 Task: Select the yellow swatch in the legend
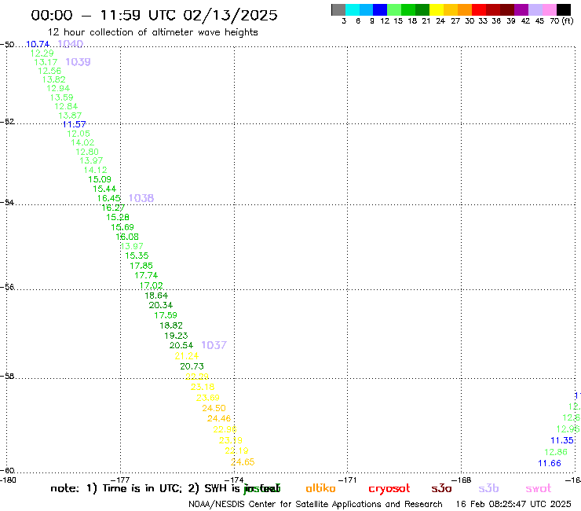tap(436, 9)
